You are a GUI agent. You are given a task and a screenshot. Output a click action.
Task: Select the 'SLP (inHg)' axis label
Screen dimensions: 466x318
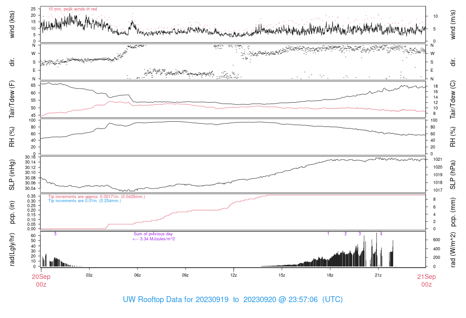[12, 175]
